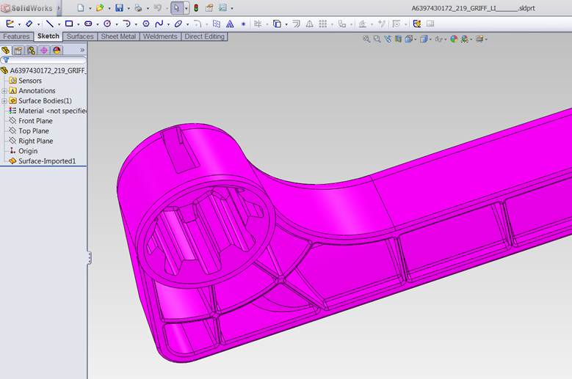Click the Save icon in toolbar
This screenshot has height=379, width=572.
(118, 8)
